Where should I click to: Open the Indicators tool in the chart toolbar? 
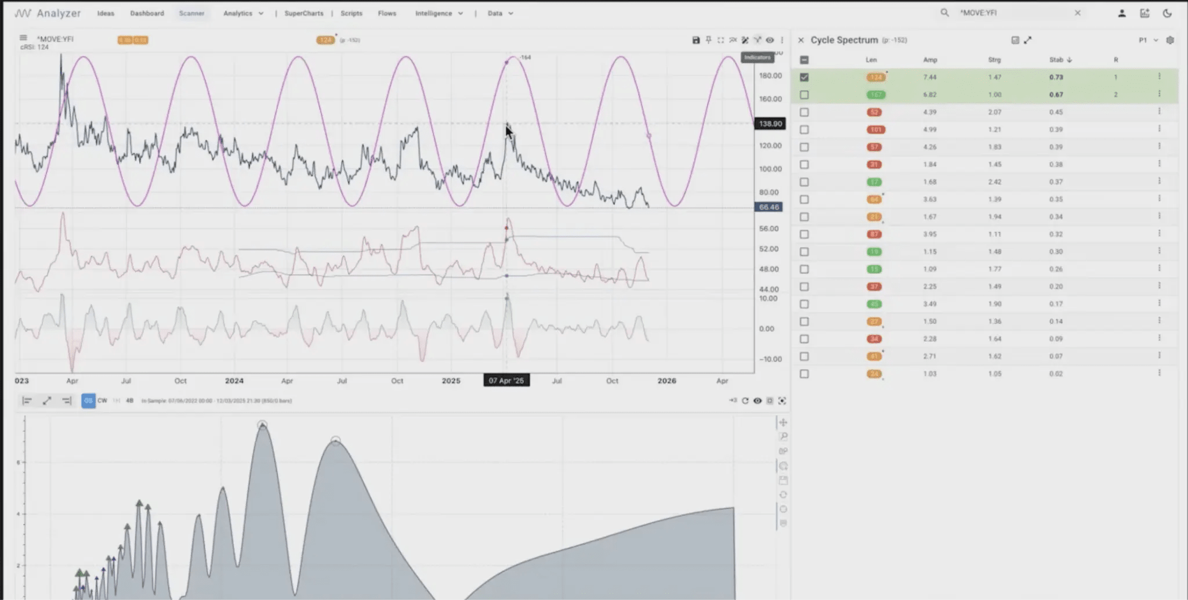[758, 40]
